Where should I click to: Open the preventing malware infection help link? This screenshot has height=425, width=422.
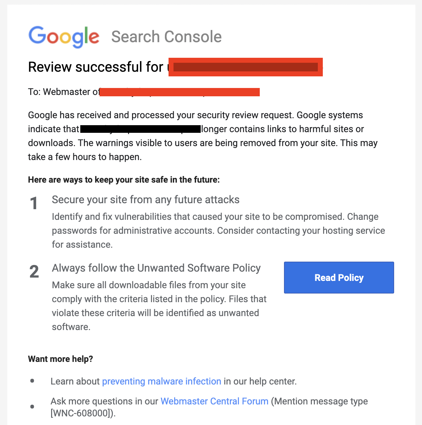click(162, 381)
